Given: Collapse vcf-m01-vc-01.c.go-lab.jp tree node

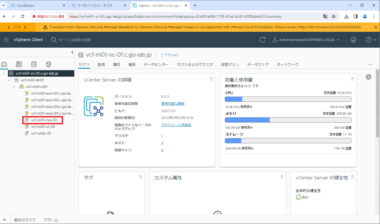Looking at the screenshot, I should [4, 74].
